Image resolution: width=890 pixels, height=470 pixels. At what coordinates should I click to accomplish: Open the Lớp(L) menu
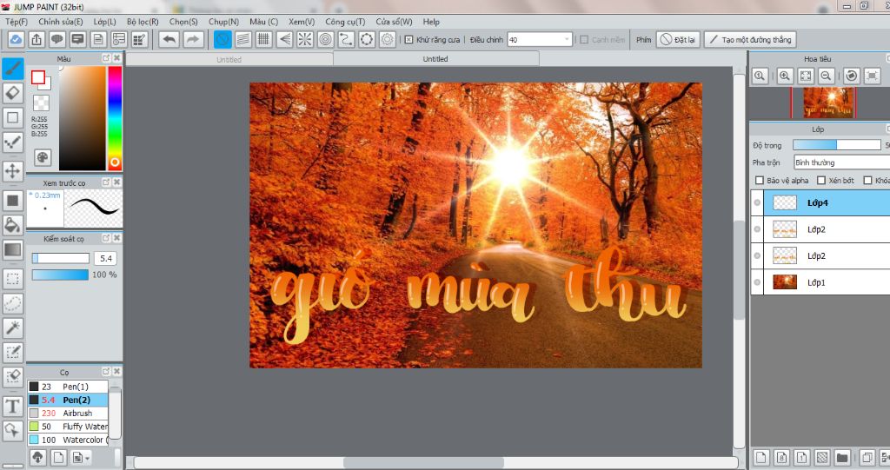click(104, 22)
